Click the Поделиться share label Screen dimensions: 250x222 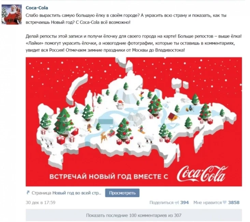pyautogui.click(x=161, y=203)
